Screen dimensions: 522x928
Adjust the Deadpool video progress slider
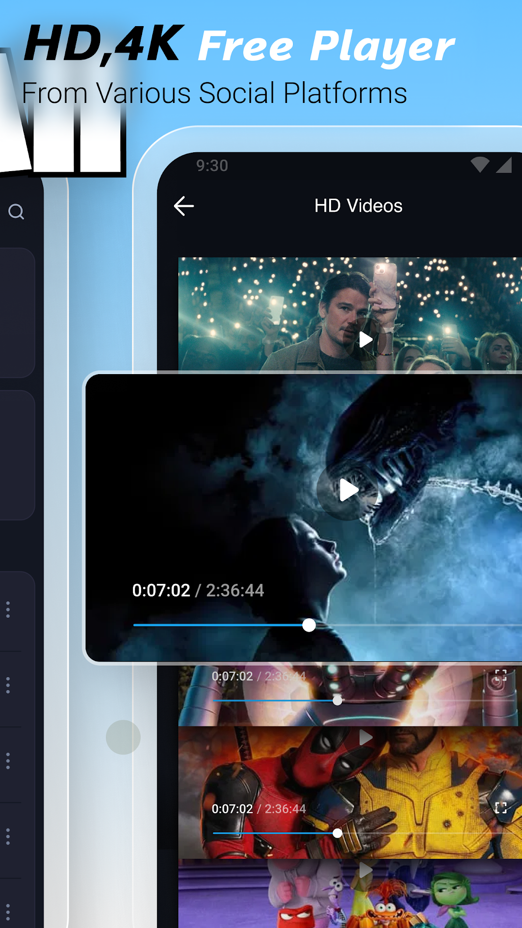337,833
